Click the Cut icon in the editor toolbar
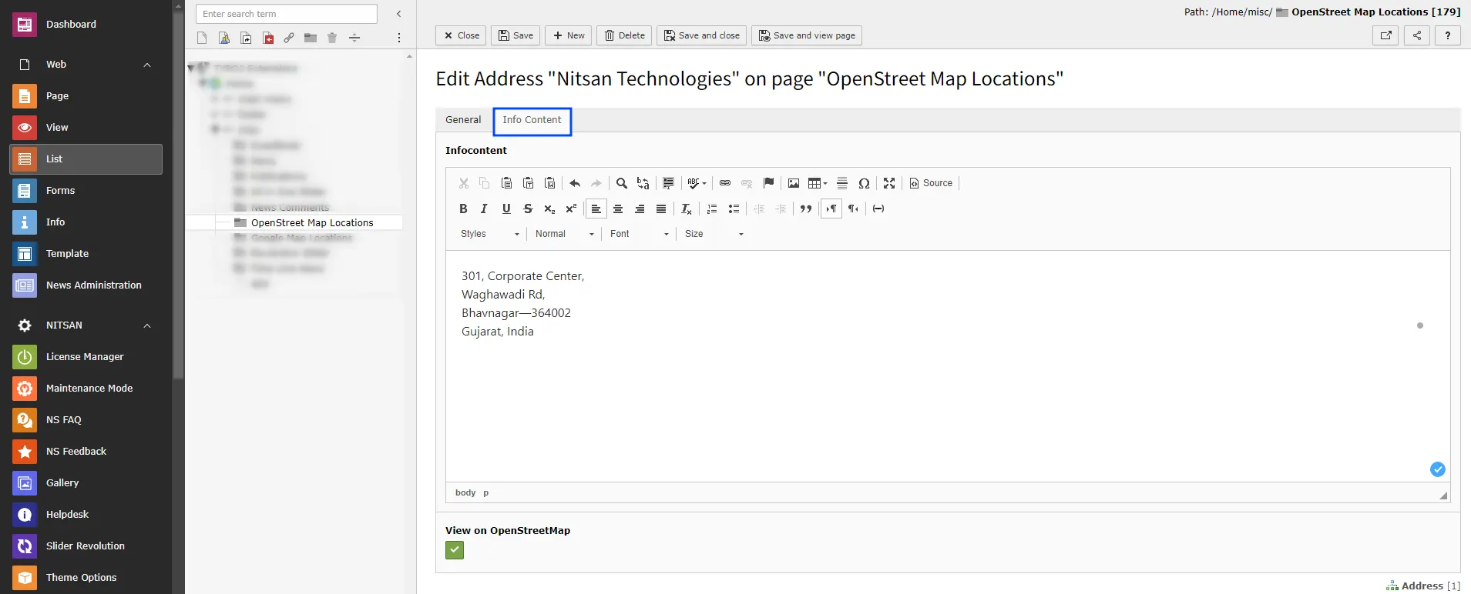The image size is (1471, 594). 464,183
